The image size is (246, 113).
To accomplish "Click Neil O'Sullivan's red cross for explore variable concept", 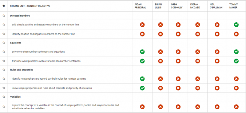I will click(x=217, y=107).
